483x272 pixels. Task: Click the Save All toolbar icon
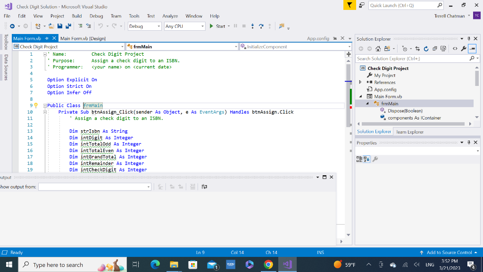click(69, 26)
